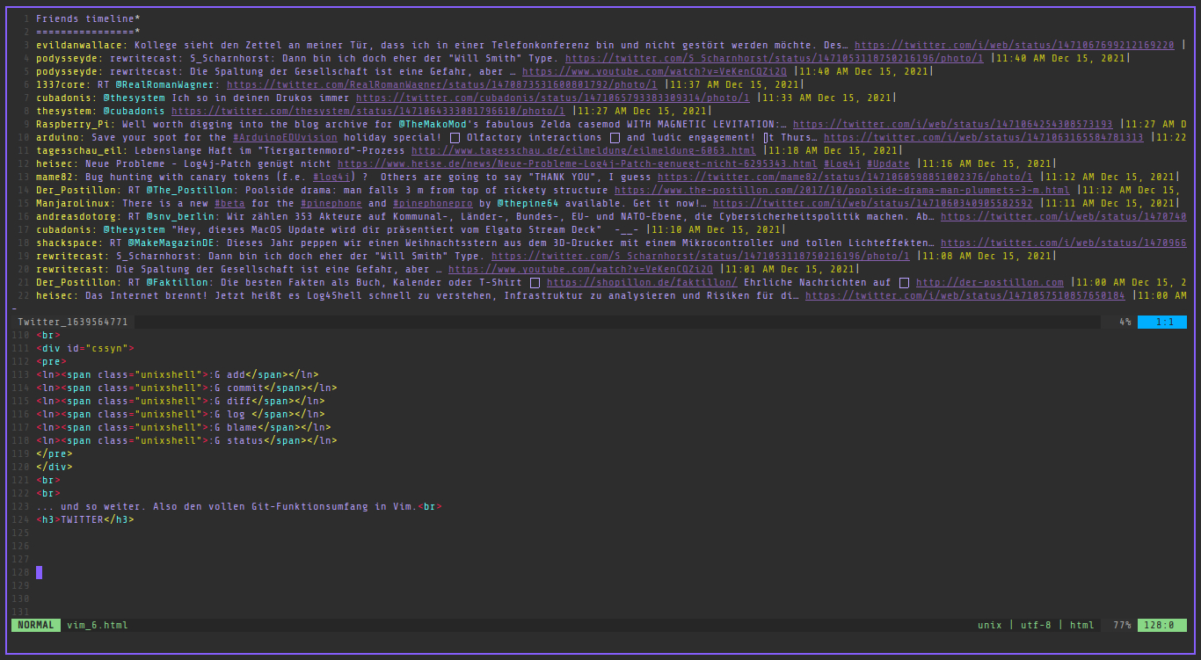
Task: Click the @Faktillon mention
Action: (178, 282)
